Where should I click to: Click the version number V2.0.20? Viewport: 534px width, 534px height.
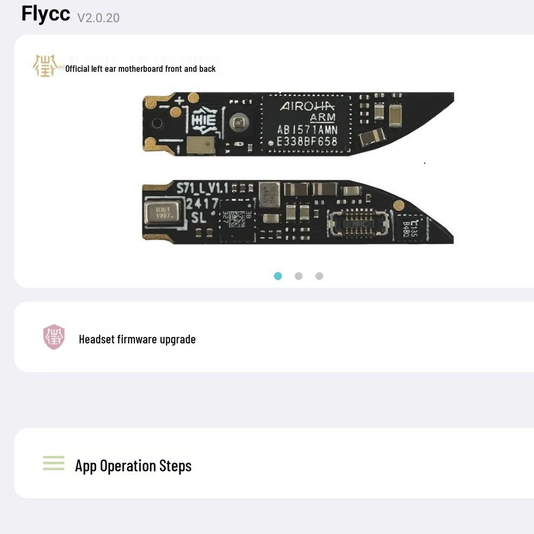coord(98,18)
